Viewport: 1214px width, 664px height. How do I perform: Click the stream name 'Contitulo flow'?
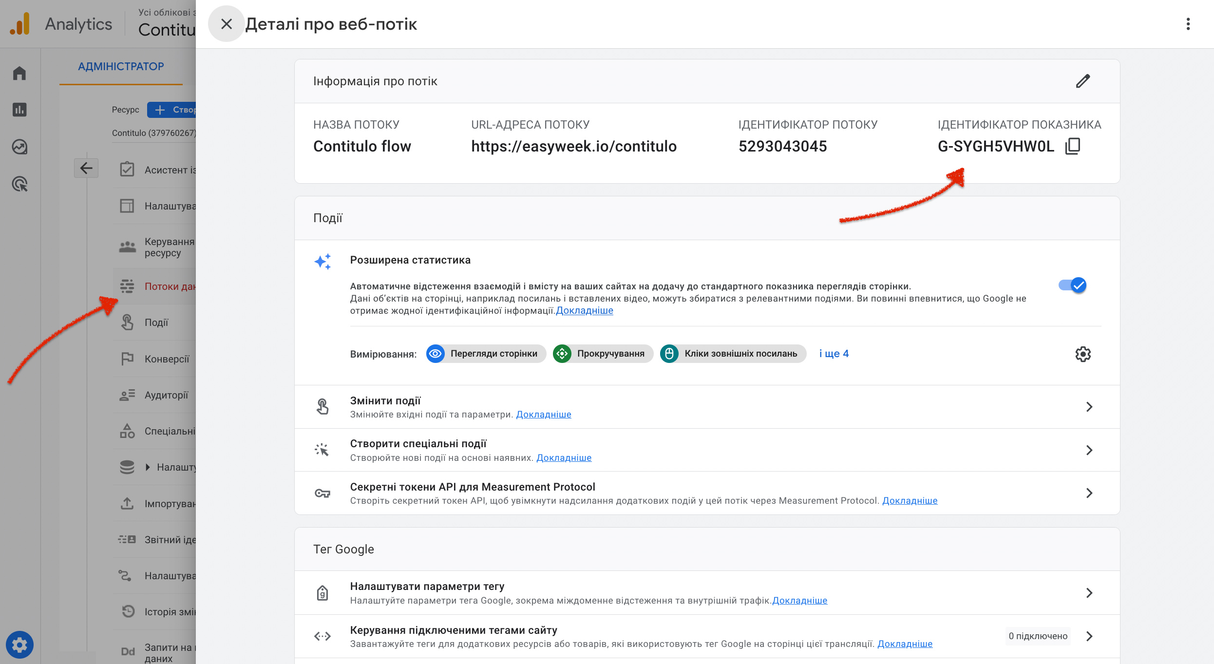[x=362, y=146]
